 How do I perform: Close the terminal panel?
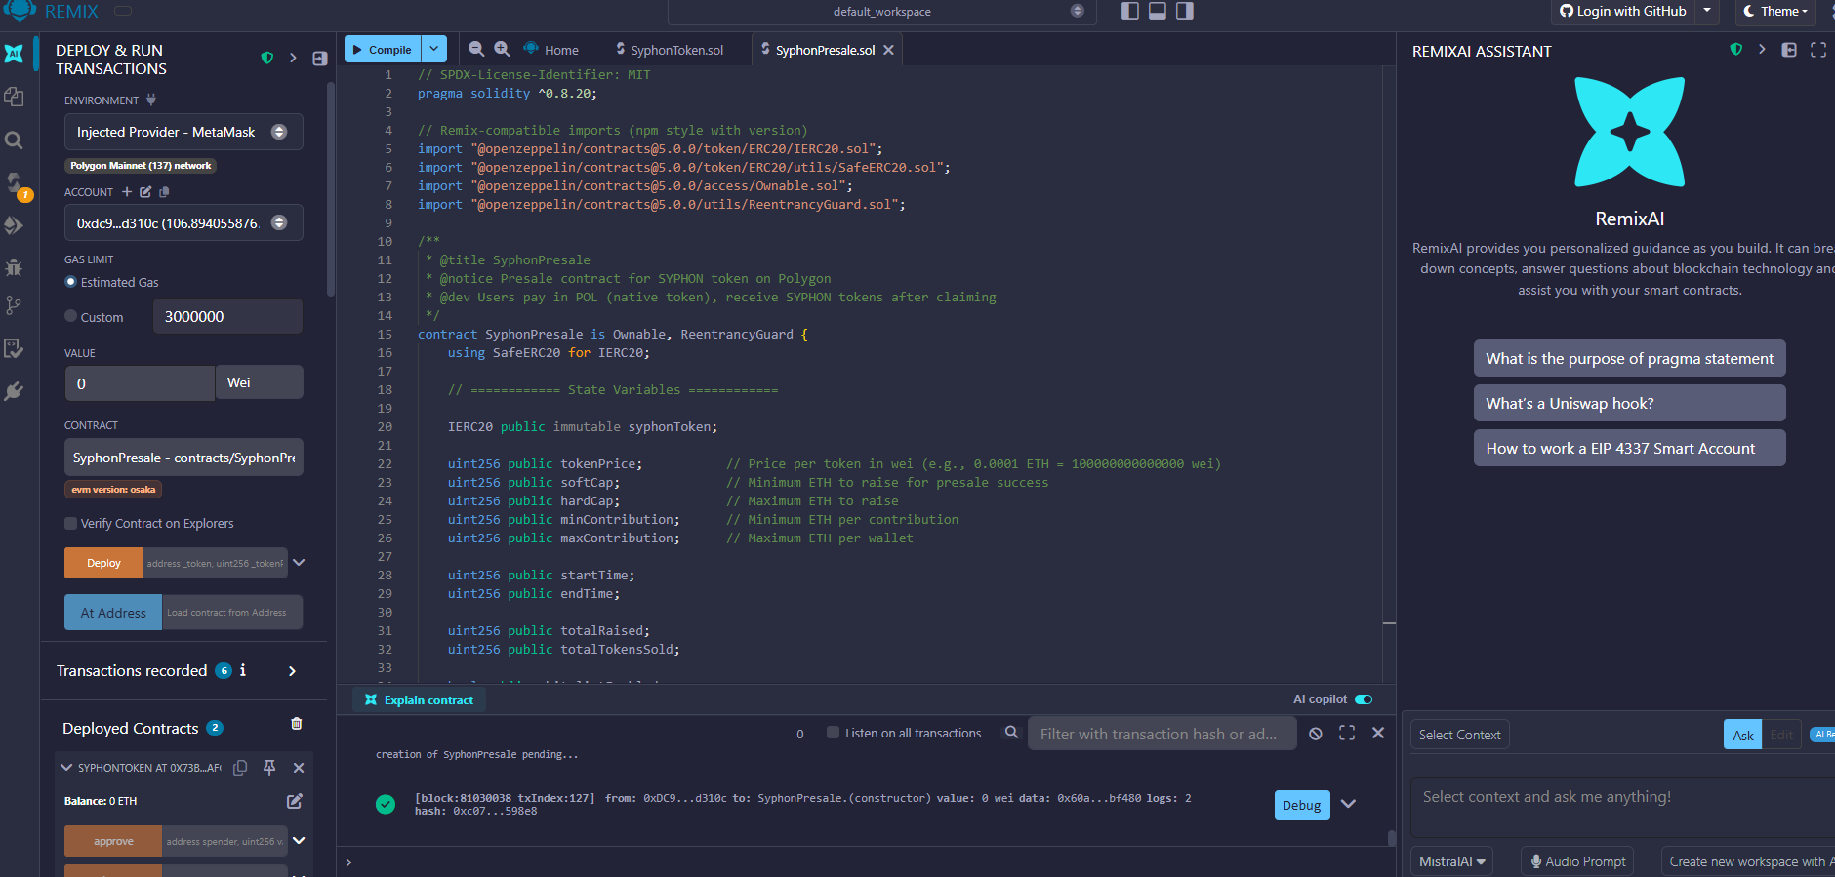click(1378, 733)
